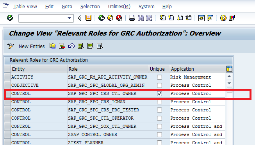Click the red Cancel icon
The height and width of the screenshot is (145, 255).
(119, 18)
